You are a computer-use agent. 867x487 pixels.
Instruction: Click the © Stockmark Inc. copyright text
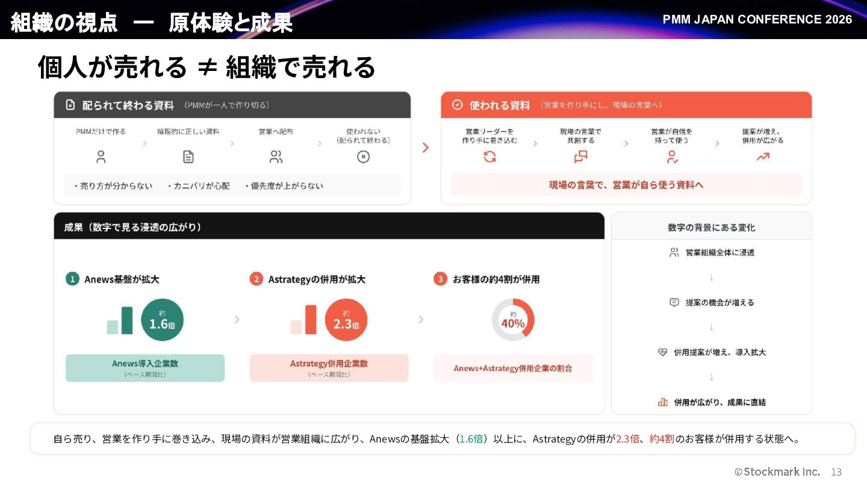tap(777, 471)
